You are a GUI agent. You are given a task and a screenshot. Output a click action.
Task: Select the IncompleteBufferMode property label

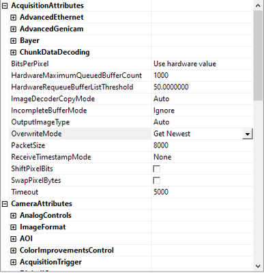(x=49, y=111)
